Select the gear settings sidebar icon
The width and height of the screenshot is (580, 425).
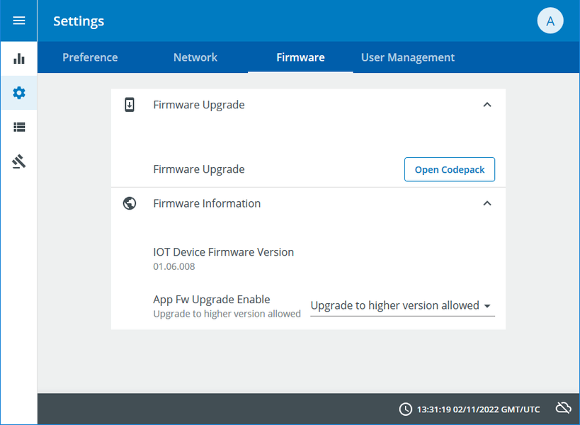click(19, 93)
